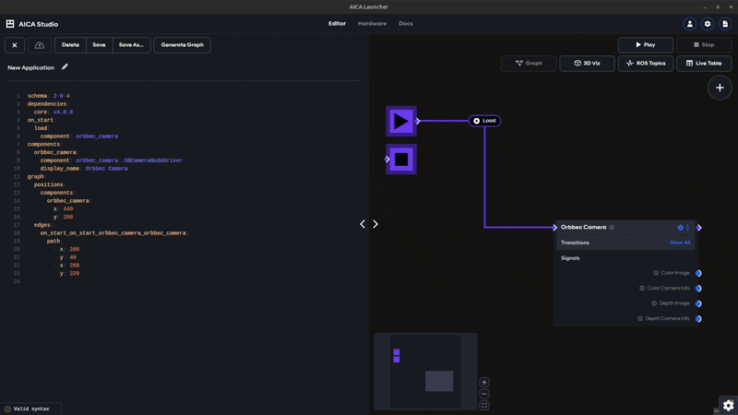The image size is (738, 415).
Task: Click the info icon beside Orbbec Camera title
Action: 612,227
